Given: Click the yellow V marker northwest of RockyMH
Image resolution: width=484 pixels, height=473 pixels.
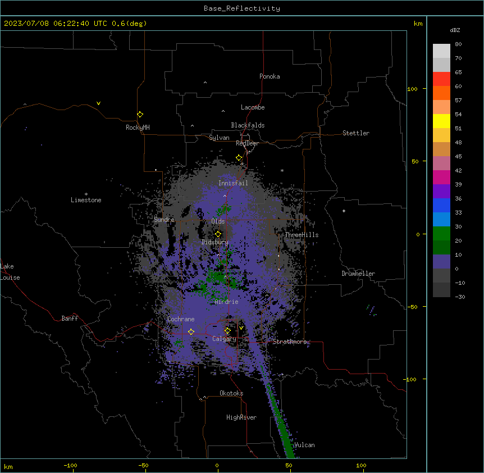Looking at the screenshot, I should (x=98, y=103).
